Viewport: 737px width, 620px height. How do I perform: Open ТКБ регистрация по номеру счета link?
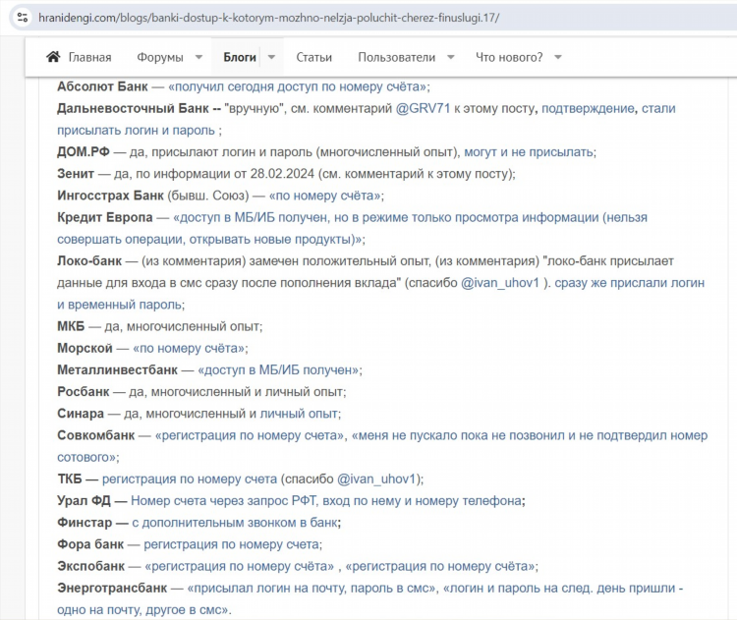190,479
